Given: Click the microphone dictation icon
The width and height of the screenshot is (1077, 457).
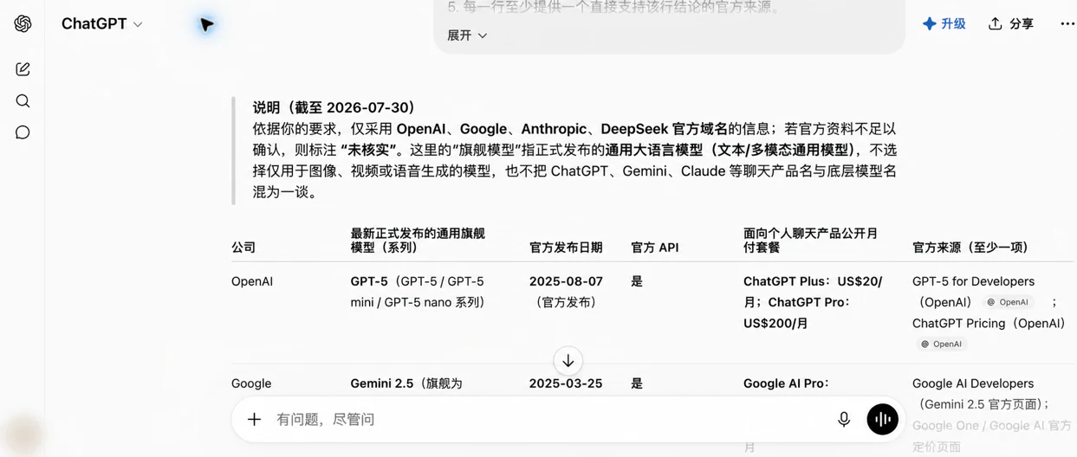Looking at the screenshot, I should (x=844, y=419).
